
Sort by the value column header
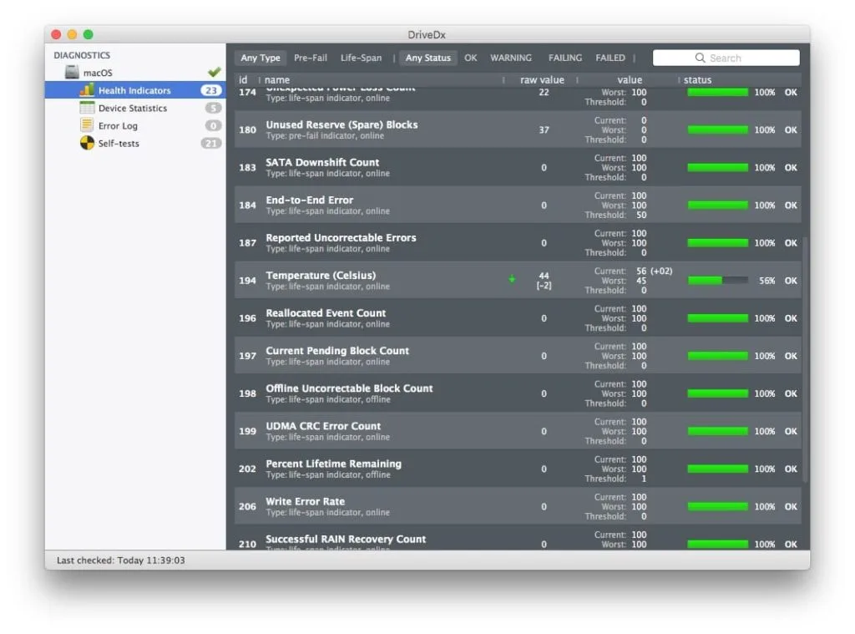[630, 79]
